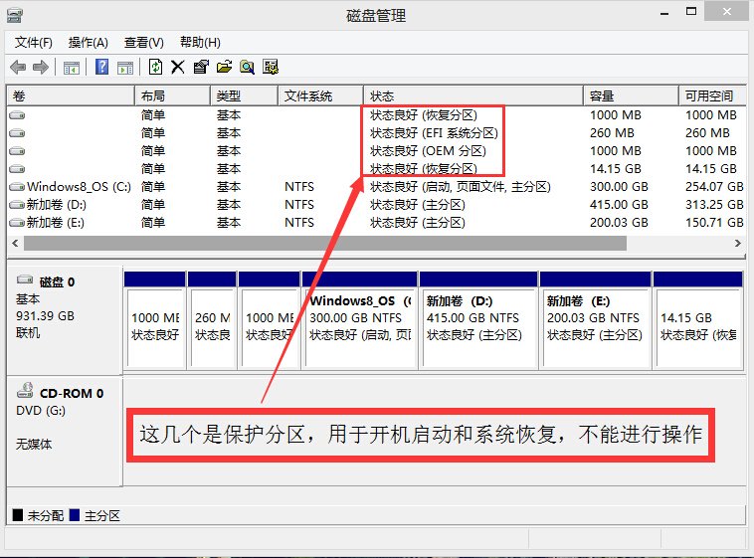Screen dimensions: 754x558
Task: Sort by the 可用空间 column header
Action: pos(712,95)
